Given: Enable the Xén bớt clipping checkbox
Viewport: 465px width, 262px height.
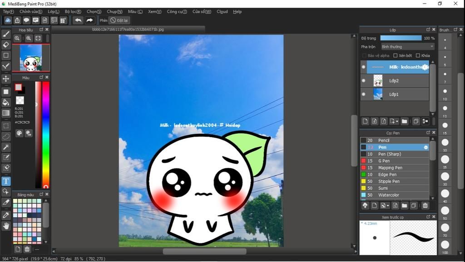Looking at the screenshot, I should coord(396,55).
